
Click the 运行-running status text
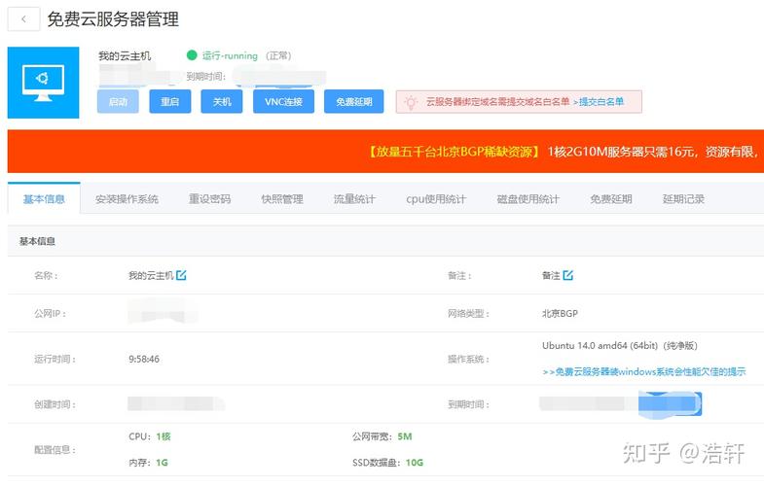pyautogui.click(x=230, y=56)
